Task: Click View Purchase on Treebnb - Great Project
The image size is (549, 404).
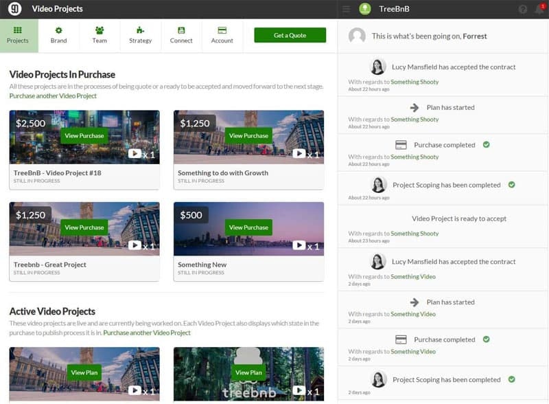Action: (x=84, y=227)
